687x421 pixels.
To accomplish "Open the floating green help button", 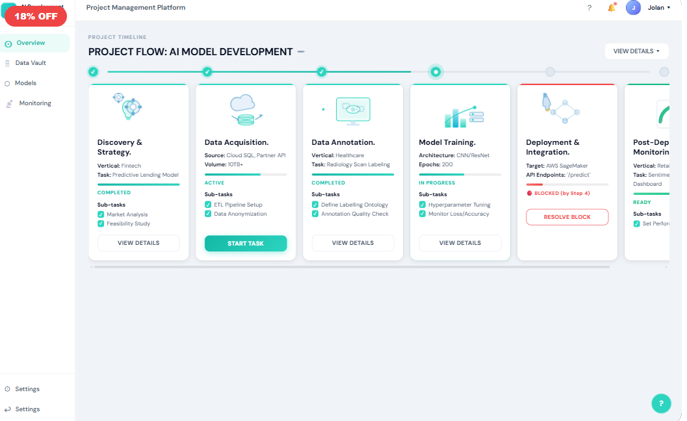I will (661, 403).
